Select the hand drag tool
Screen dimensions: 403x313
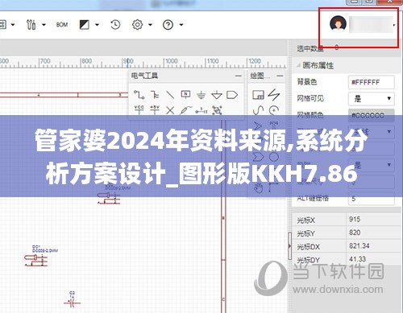click(258, 187)
